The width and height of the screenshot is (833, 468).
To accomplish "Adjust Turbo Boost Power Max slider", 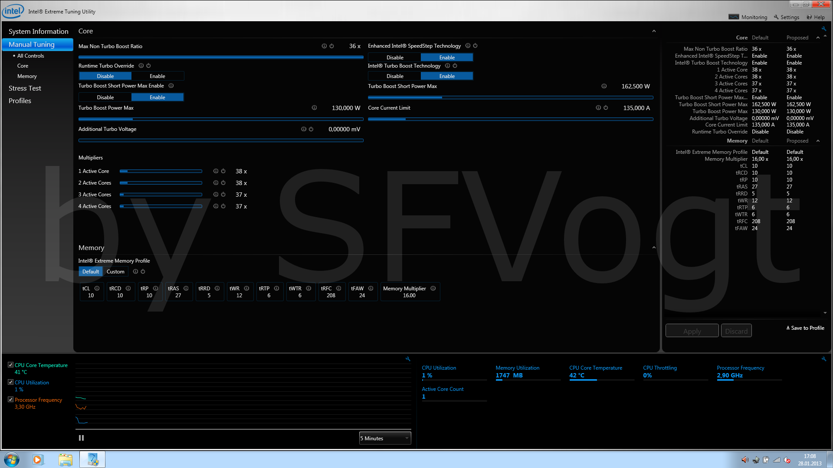I will coord(221,119).
